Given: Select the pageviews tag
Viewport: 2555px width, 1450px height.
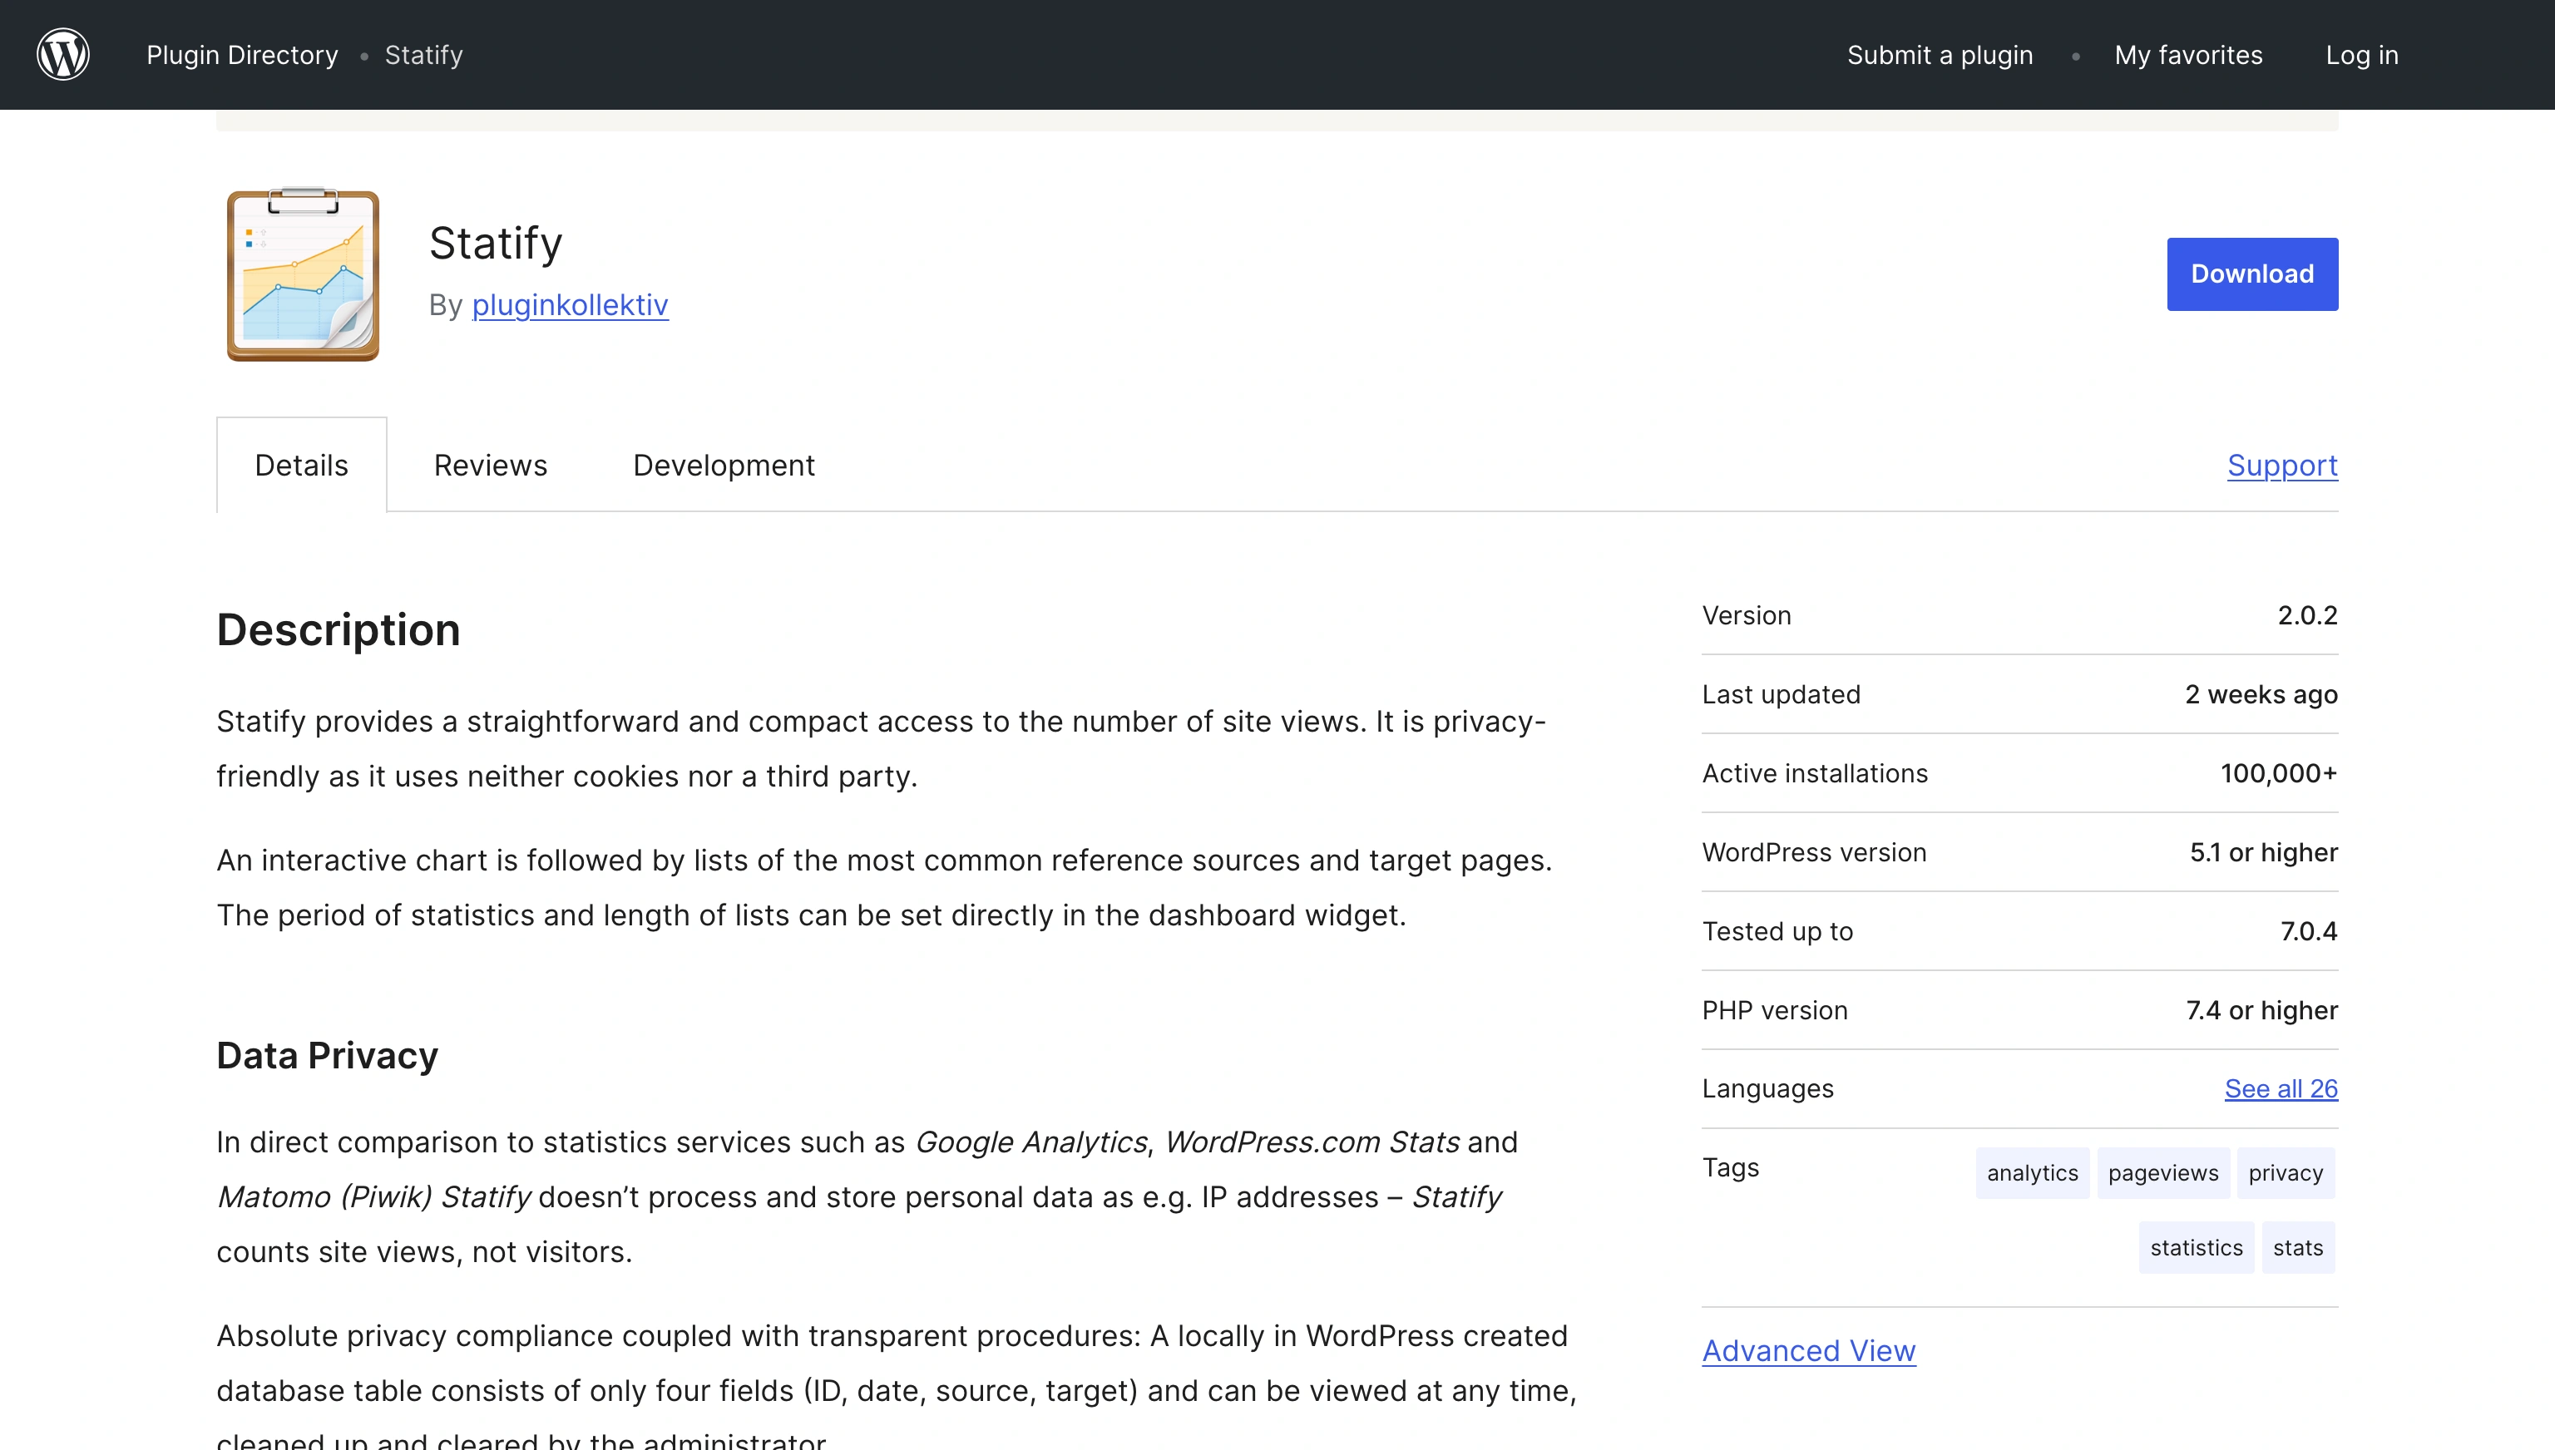Looking at the screenshot, I should pyautogui.click(x=2162, y=1173).
